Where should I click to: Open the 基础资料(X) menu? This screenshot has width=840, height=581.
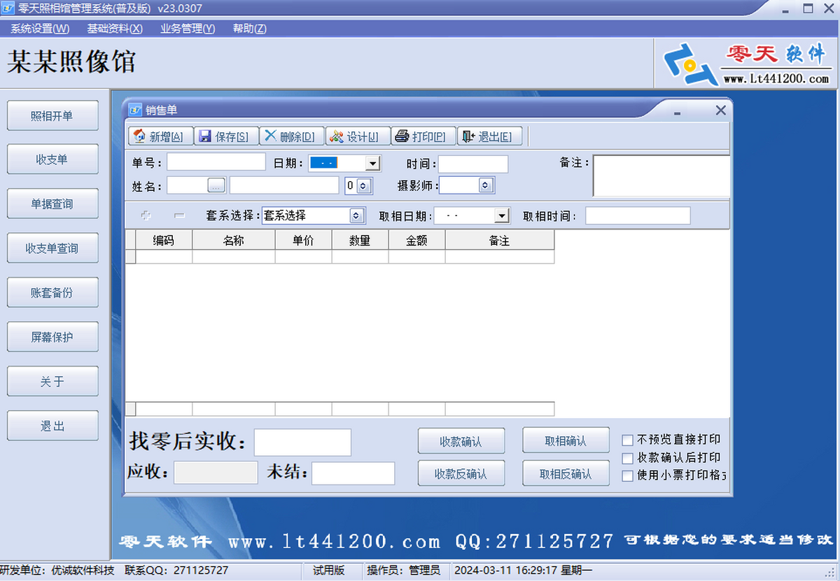point(115,29)
